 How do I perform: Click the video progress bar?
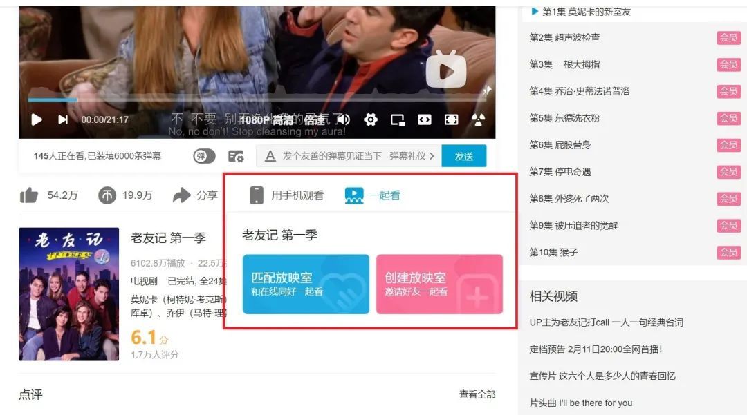pos(257,99)
